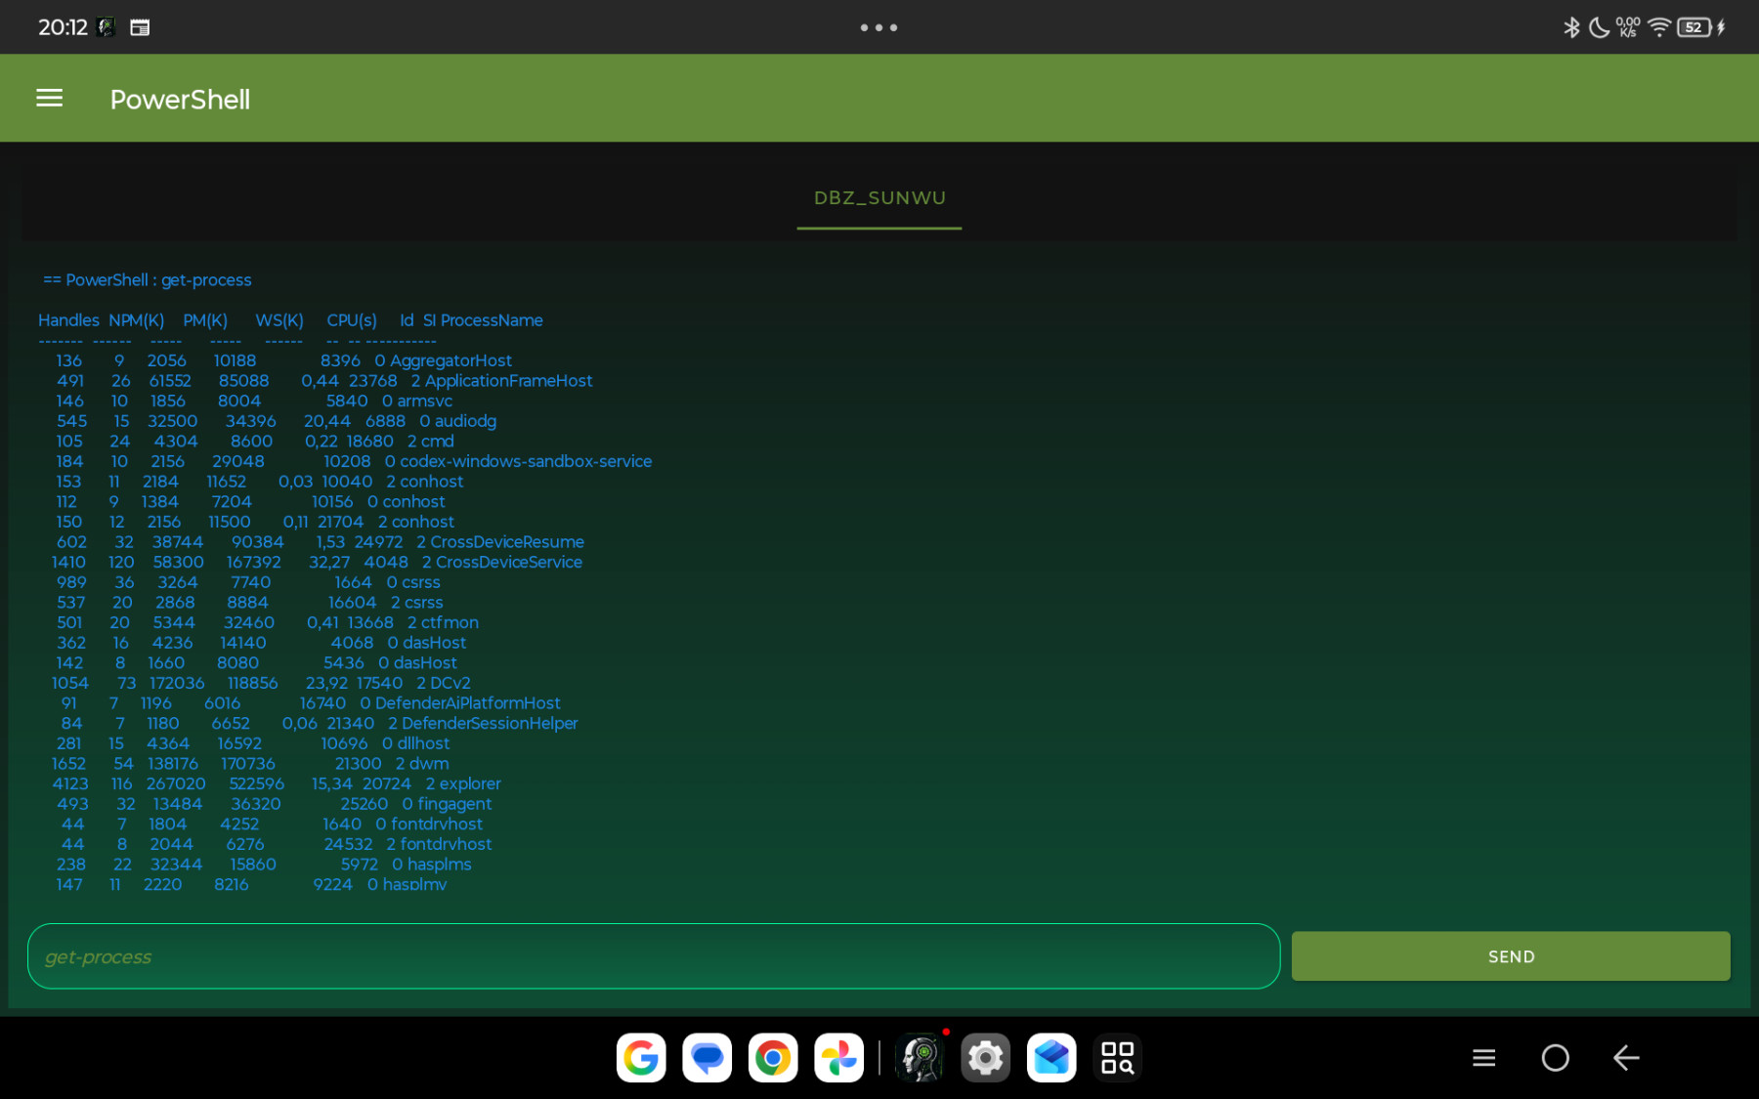Image resolution: width=1759 pixels, height=1099 pixels.
Task: Click the dwm process row
Action: (x=250, y=764)
